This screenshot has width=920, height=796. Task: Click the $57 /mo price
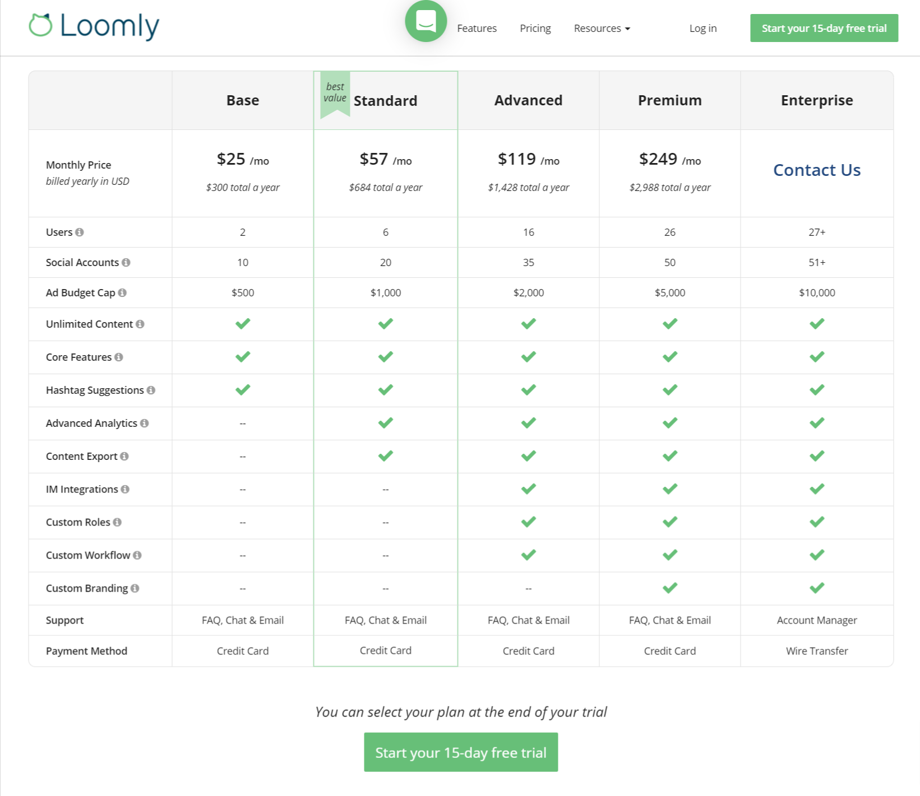pyautogui.click(x=386, y=160)
